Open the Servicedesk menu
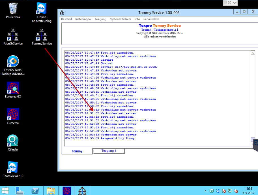Screen dimensions: 258x195 click(x=151, y=19)
